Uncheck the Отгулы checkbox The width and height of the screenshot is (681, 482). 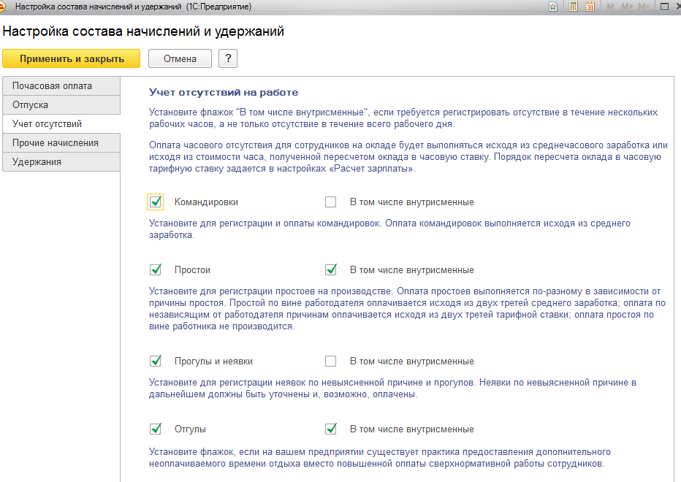[x=156, y=429]
